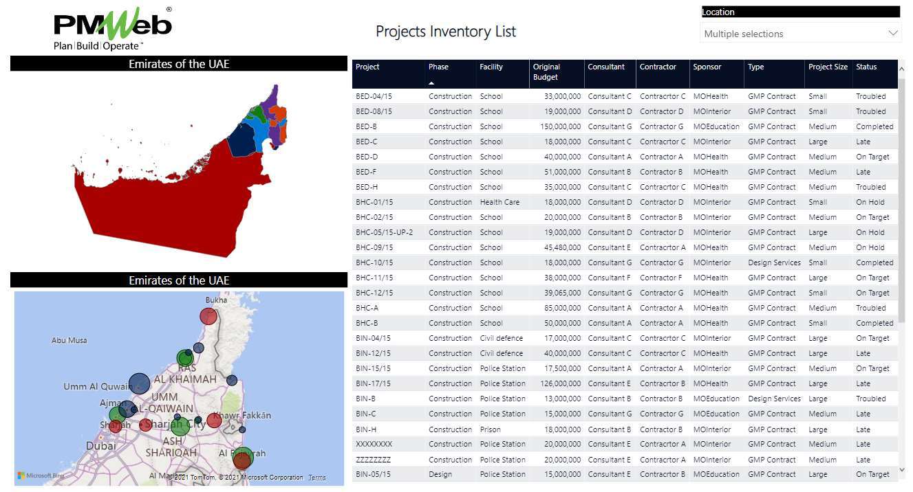Screen dimensions: 913x492
Task: Click the Status column header
Action: (866, 67)
